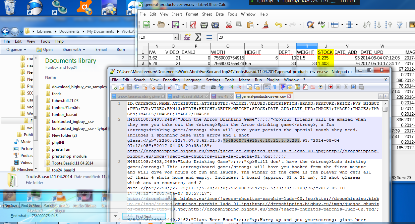Viewport: 415px width, 224px height.
Task: Click Export as PDF icon in Calc
Action: click(x=193, y=25)
